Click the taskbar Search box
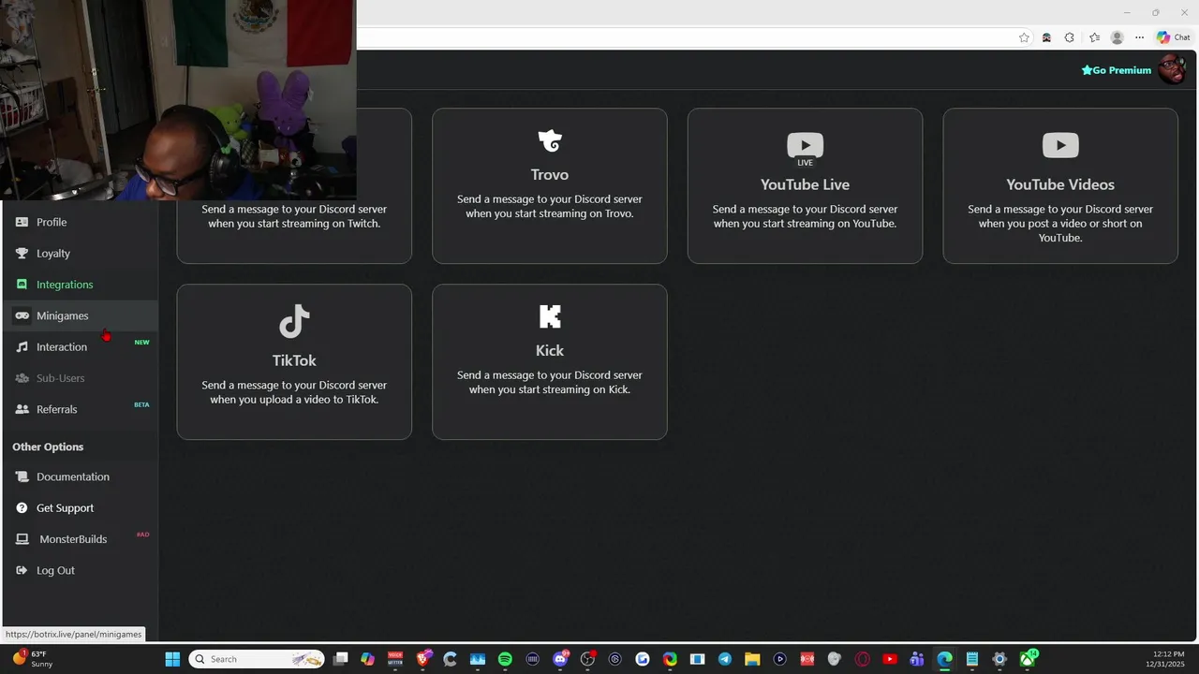Viewport: 1199px width, 674px height. [257, 659]
